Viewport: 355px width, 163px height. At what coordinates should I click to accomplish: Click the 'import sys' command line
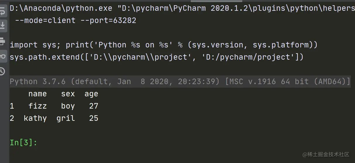(164, 45)
